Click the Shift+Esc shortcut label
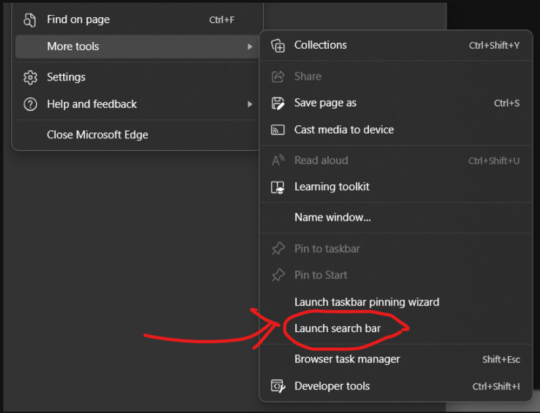The image size is (540, 413). [x=501, y=360]
